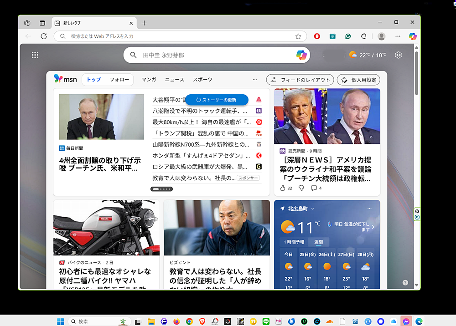Reload the page with the refresh icon

(x=44, y=36)
